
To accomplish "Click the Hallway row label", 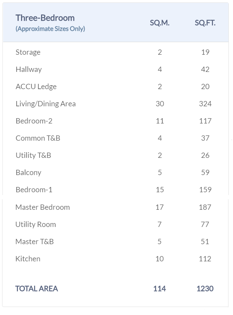I will 29,69.
